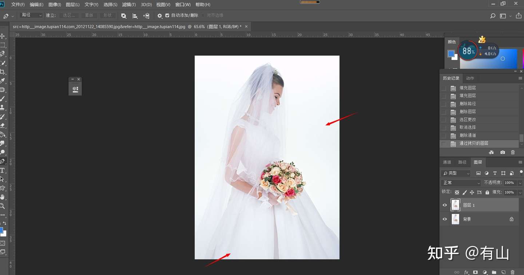Image resolution: width=524 pixels, height=275 pixels.
Task: Toggle the 自动添加/删除 checkbox
Action: pyautogui.click(x=167, y=15)
